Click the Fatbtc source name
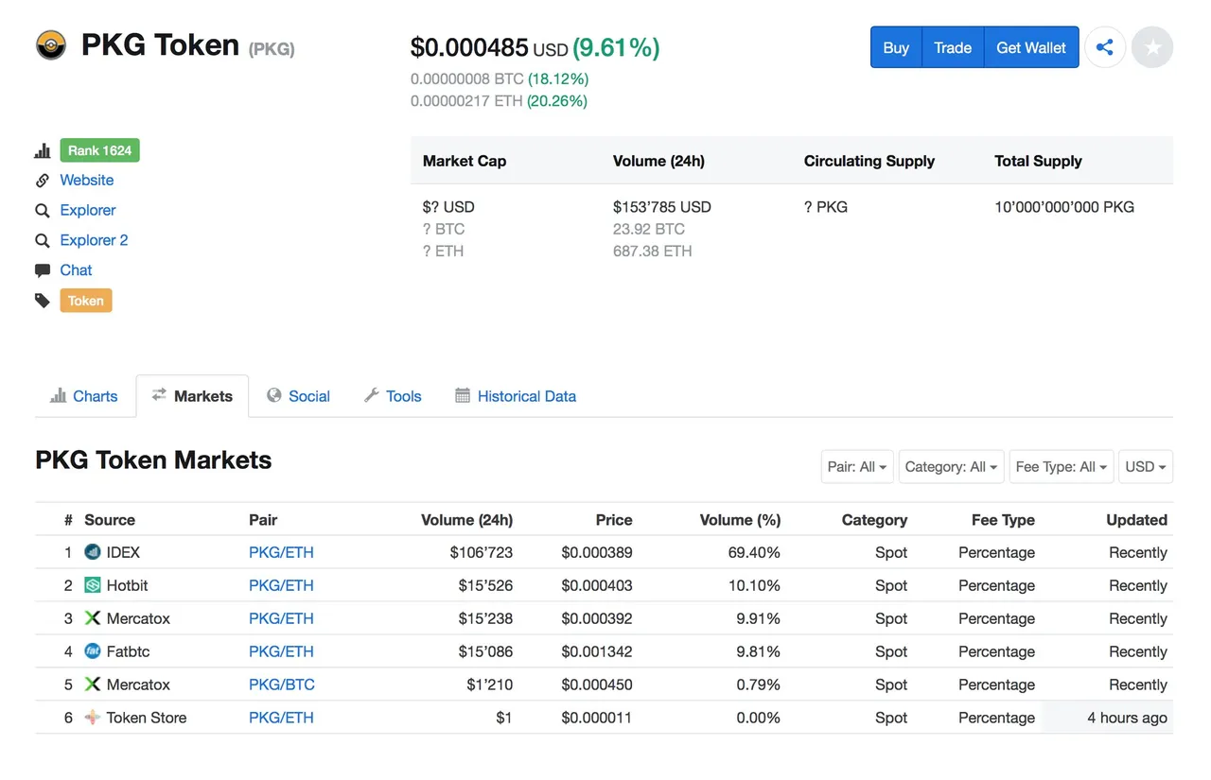Image resolution: width=1211 pixels, height=780 pixels. (x=128, y=651)
